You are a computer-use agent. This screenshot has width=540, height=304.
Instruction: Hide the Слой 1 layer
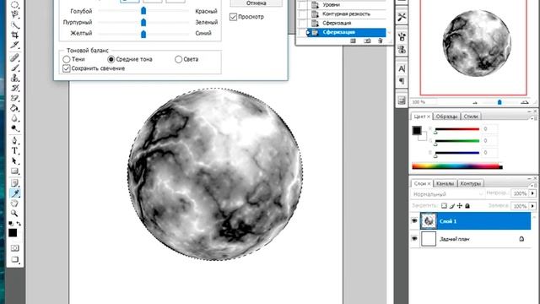point(414,221)
